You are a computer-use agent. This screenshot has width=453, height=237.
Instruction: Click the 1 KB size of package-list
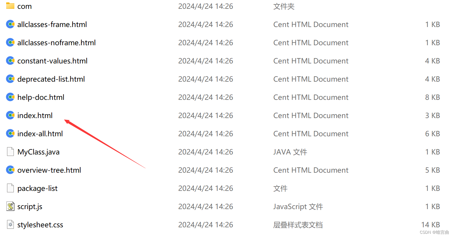pyautogui.click(x=432, y=188)
